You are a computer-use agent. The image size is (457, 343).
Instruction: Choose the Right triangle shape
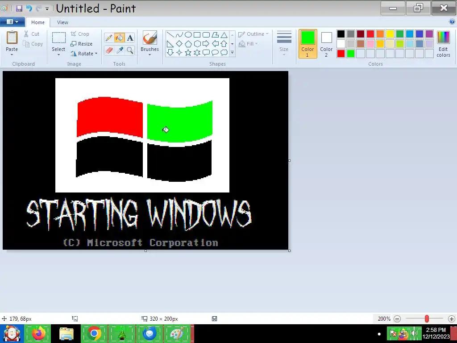[x=170, y=44]
